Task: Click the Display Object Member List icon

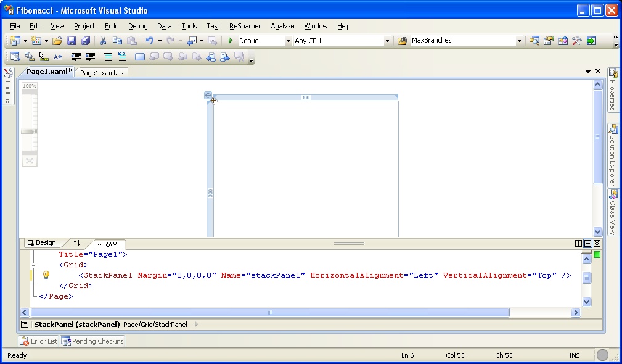Action: (x=15, y=57)
